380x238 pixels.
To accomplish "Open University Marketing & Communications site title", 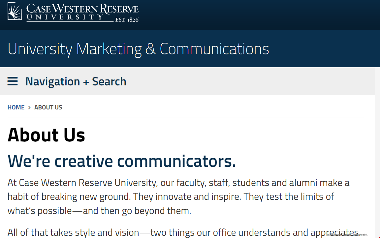I will click(x=139, y=49).
